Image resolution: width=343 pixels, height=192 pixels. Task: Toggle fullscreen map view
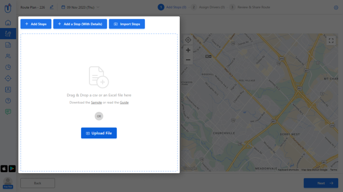tap(331, 41)
